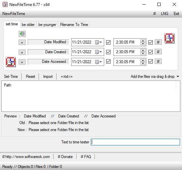Screen dimensions: 182x170
Task: Click the # button on Date Accessed row
Action: point(158,62)
